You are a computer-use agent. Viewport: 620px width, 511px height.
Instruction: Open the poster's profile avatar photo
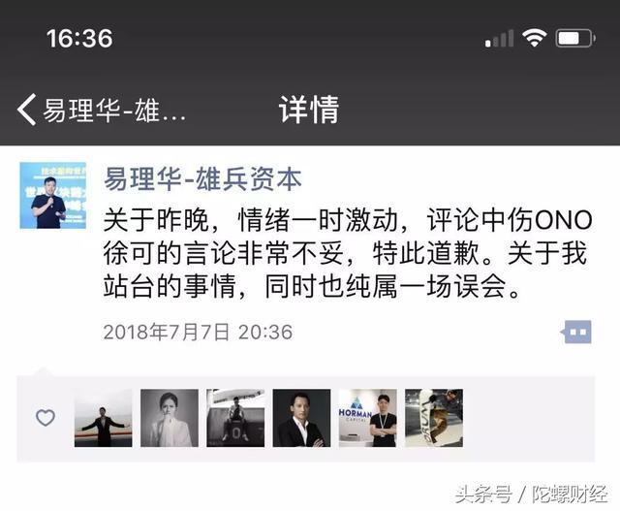(53, 196)
